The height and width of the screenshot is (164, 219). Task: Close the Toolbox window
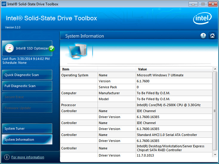click(x=213, y=4)
